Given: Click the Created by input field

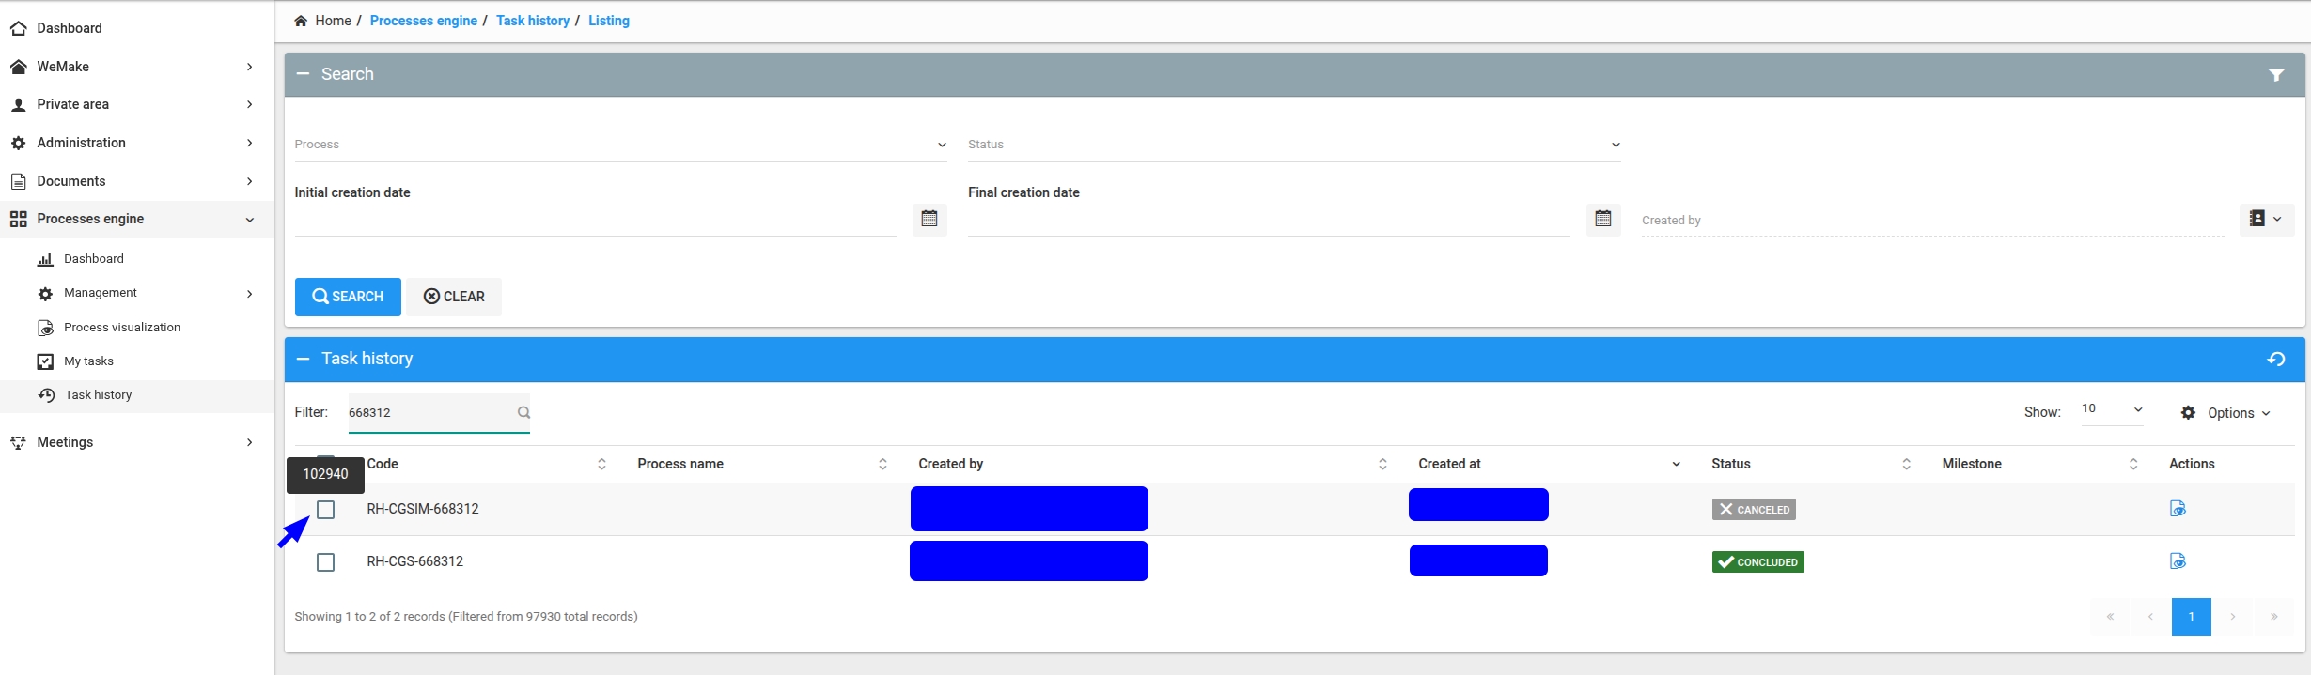Looking at the screenshot, I should (1931, 221).
